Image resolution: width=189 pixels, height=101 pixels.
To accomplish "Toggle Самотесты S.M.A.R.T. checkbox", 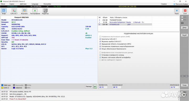I will coord(100,39).
